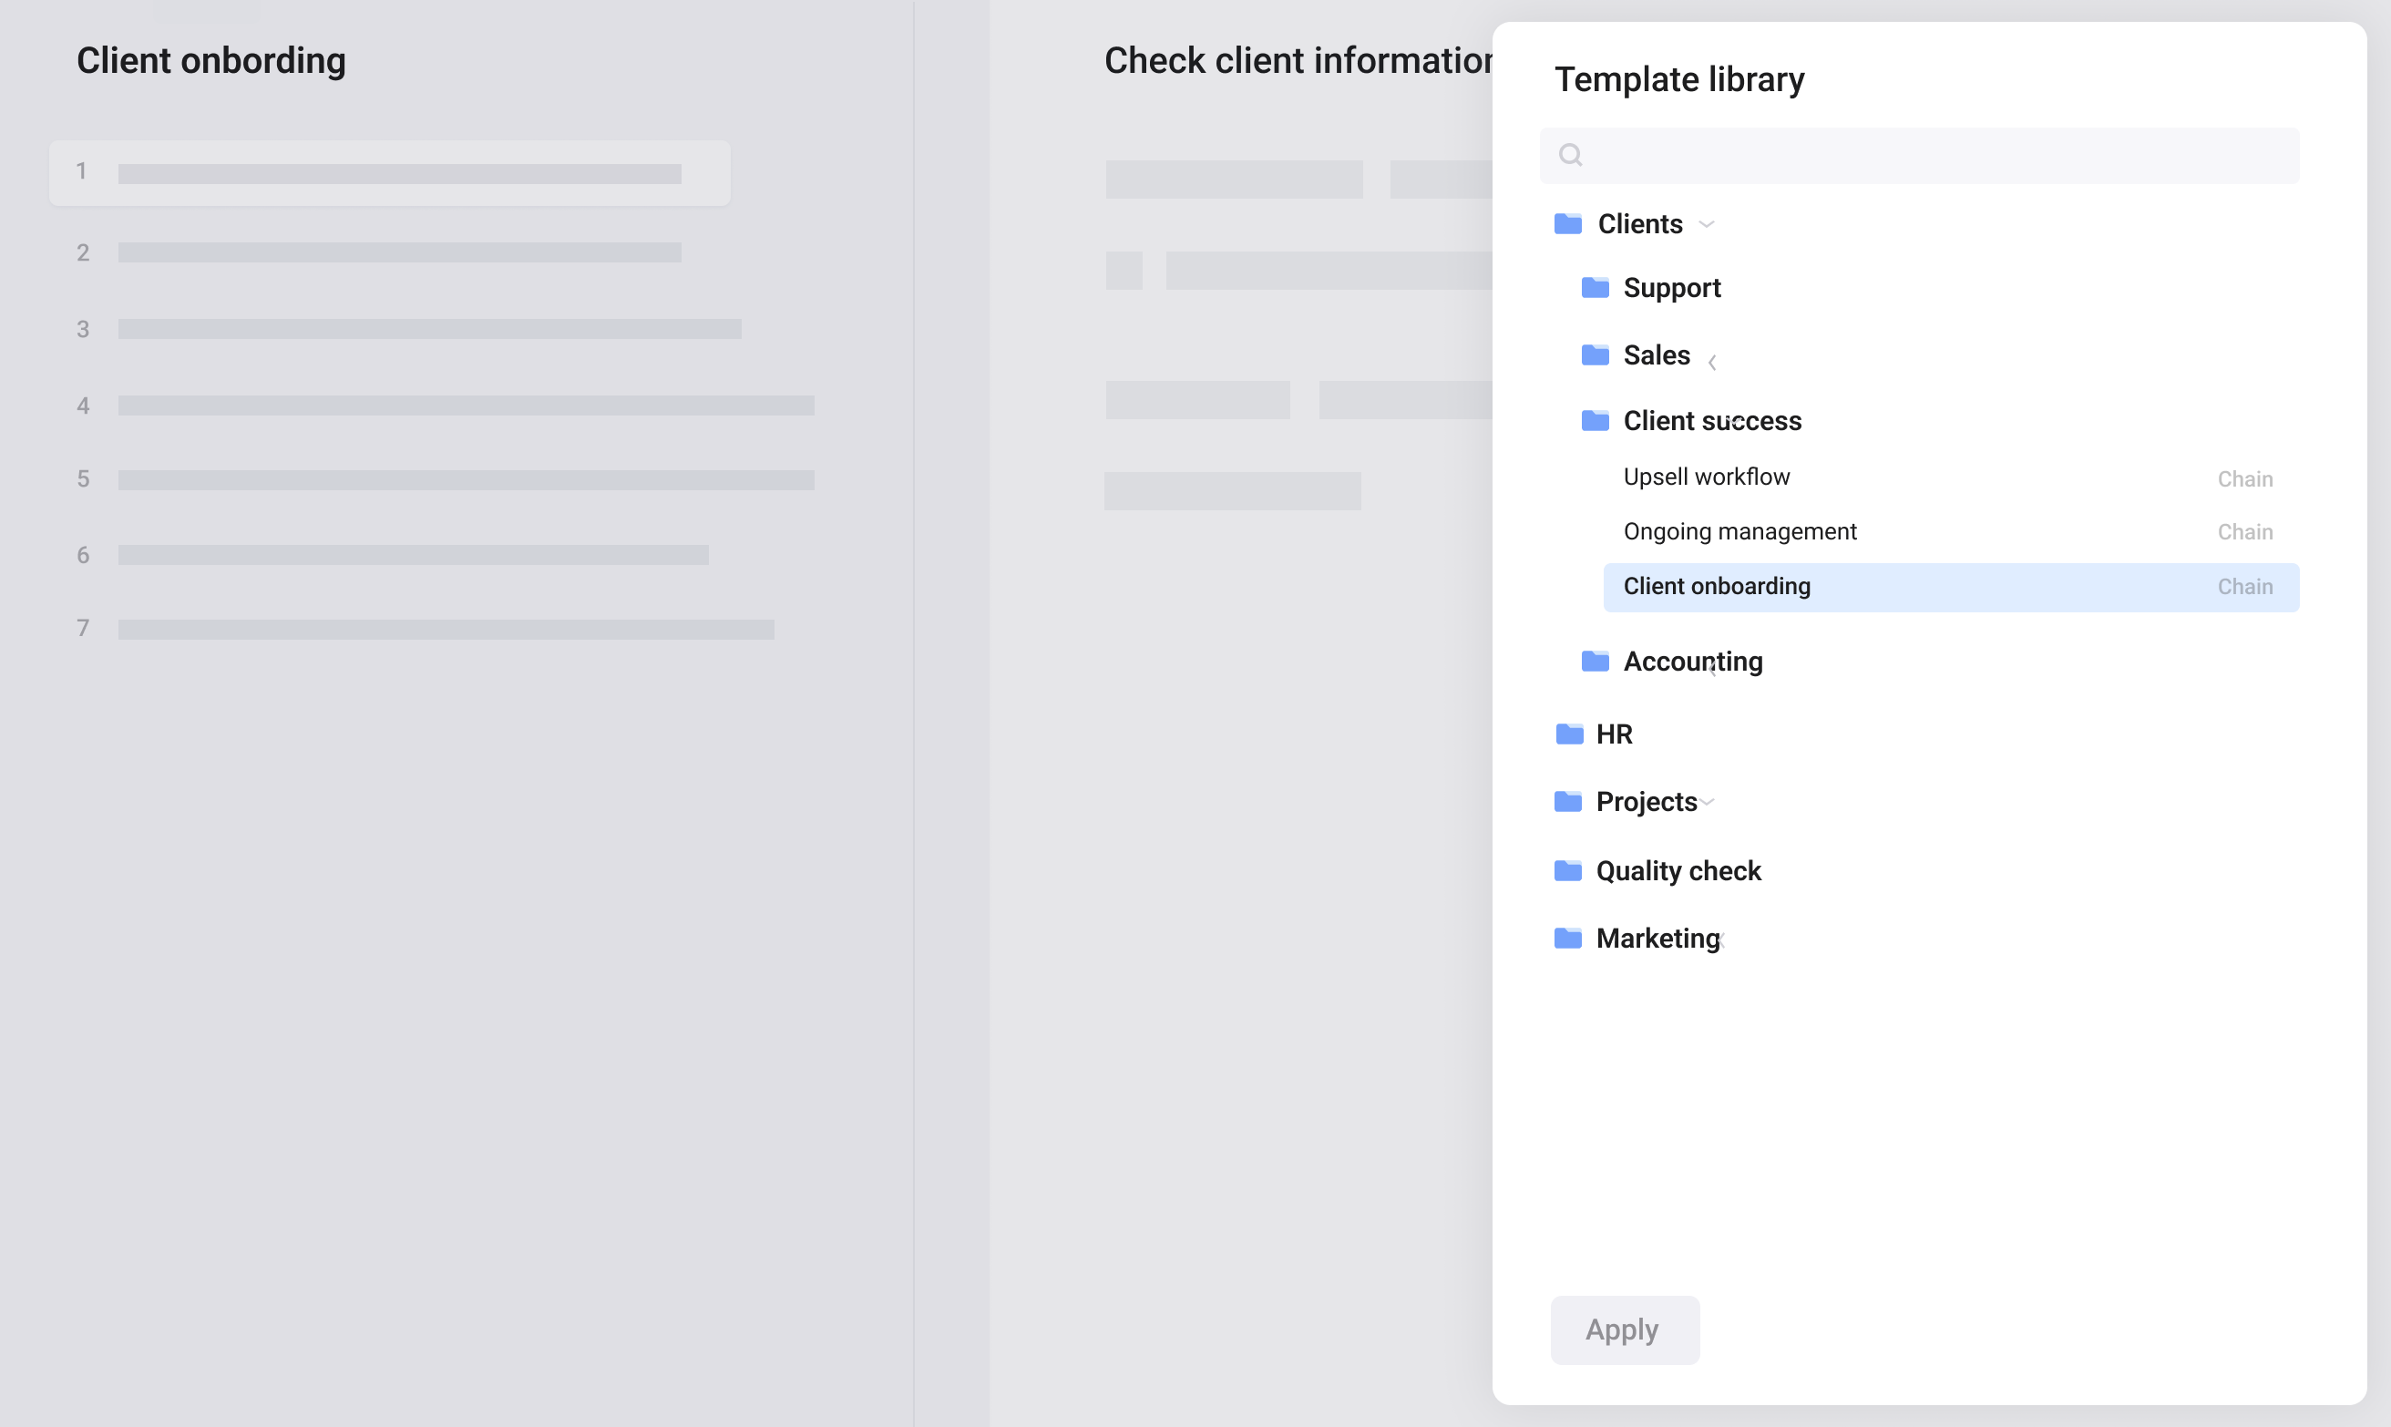
Task: Click the Support folder icon
Action: tap(1595, 288)
